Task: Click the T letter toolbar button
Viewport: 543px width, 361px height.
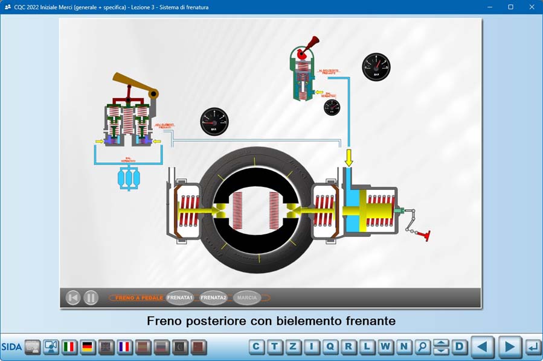Action: [x=275, y=347]
